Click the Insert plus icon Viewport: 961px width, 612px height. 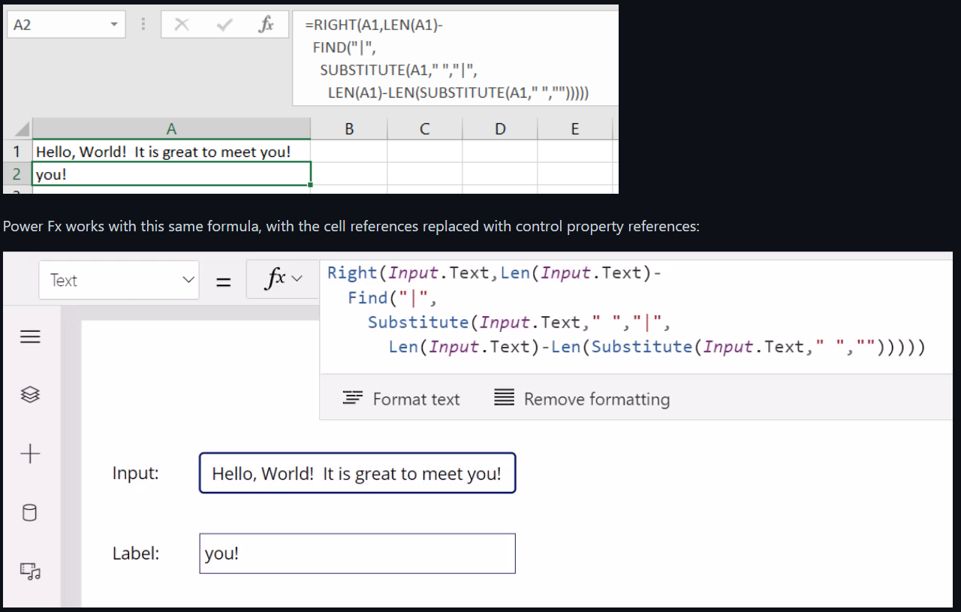(30, 454)
